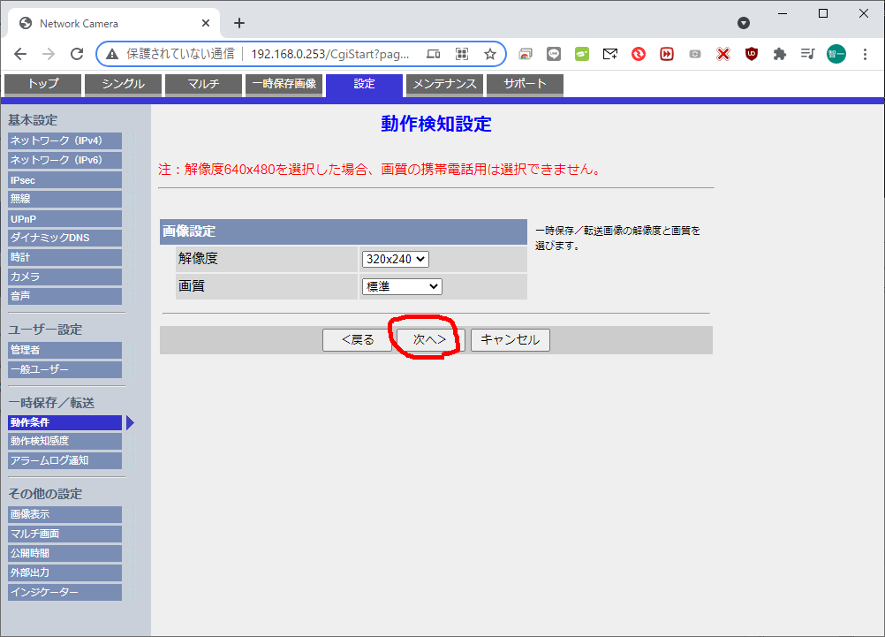Click the green profile avatar

coord(836,54)
